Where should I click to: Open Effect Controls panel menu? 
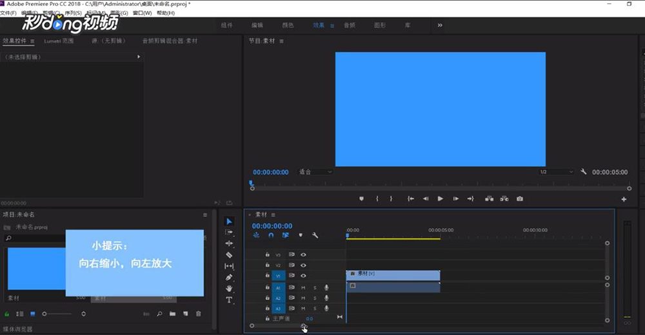click(32, 41)
